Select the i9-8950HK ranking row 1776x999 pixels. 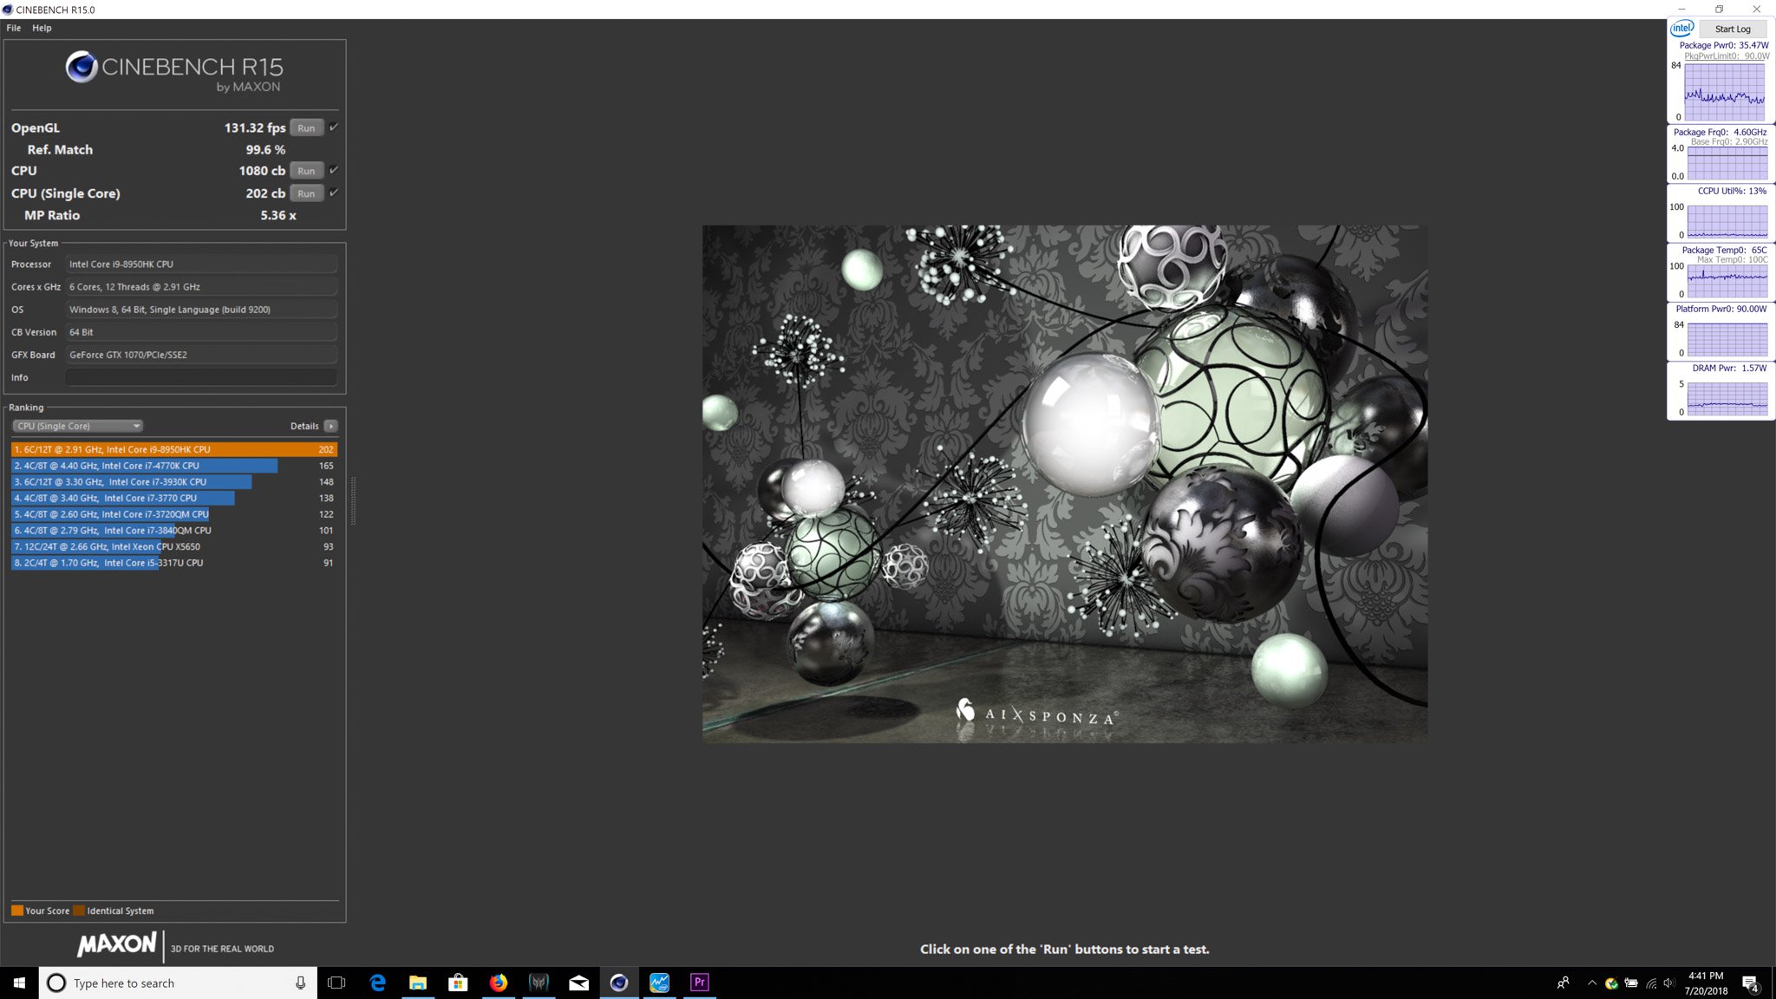click(x=174, y=449)
